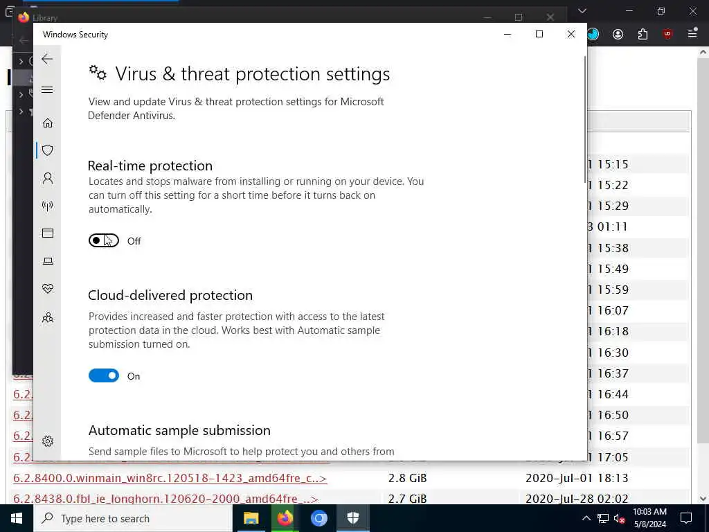Screen dimensions: 709x532
Task: Click the Windows Start button
Action: pos(17,518)
